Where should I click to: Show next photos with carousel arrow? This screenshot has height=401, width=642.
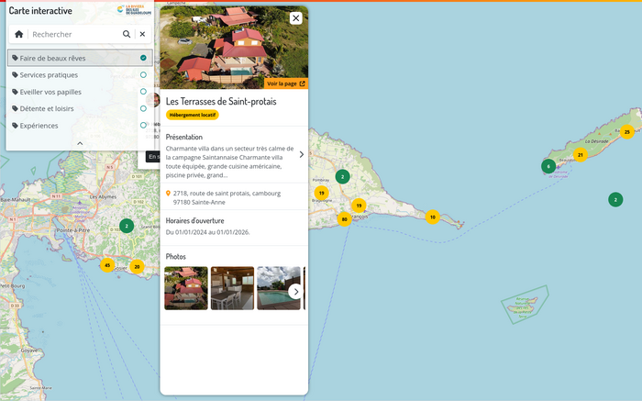294,291
